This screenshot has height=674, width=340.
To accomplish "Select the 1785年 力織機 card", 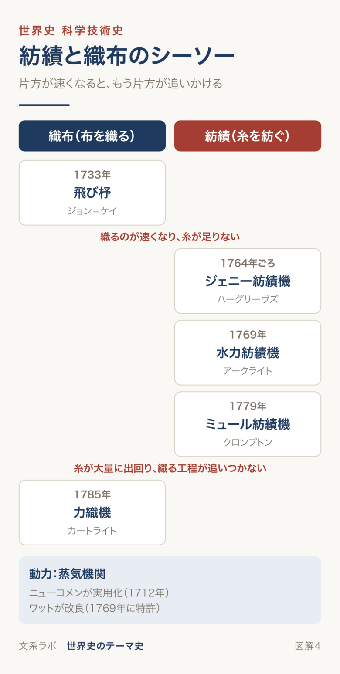I will click(92, 512).
